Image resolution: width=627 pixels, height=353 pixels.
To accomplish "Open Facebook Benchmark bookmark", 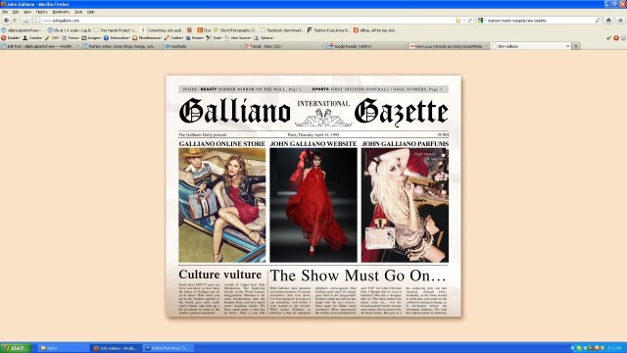I will coord(282,30).
